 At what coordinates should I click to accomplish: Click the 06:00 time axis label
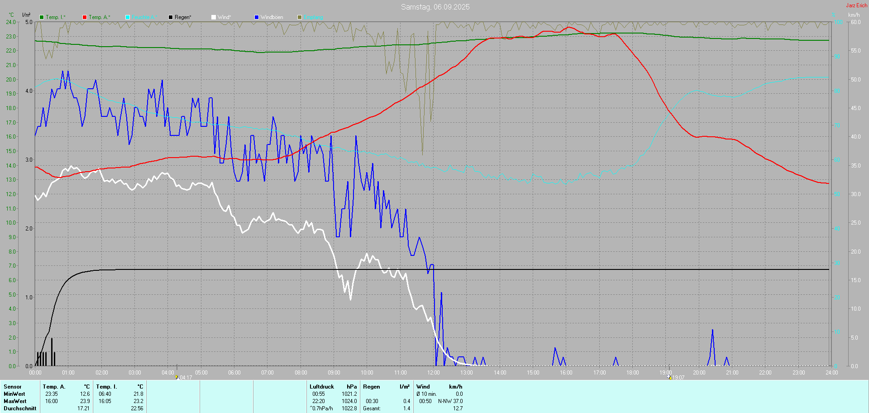coord(234,373)
